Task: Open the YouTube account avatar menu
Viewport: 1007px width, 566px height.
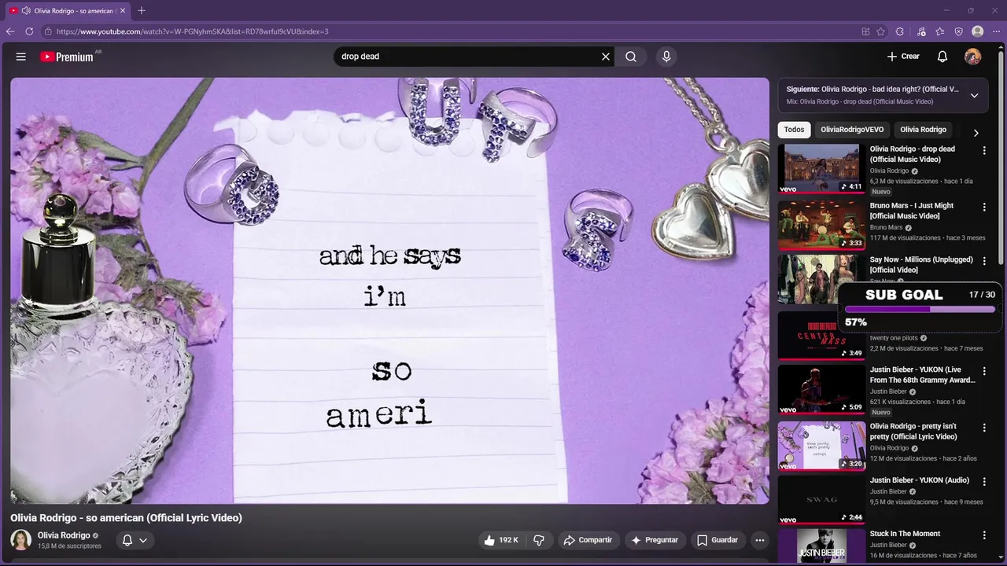Action: 973,57
